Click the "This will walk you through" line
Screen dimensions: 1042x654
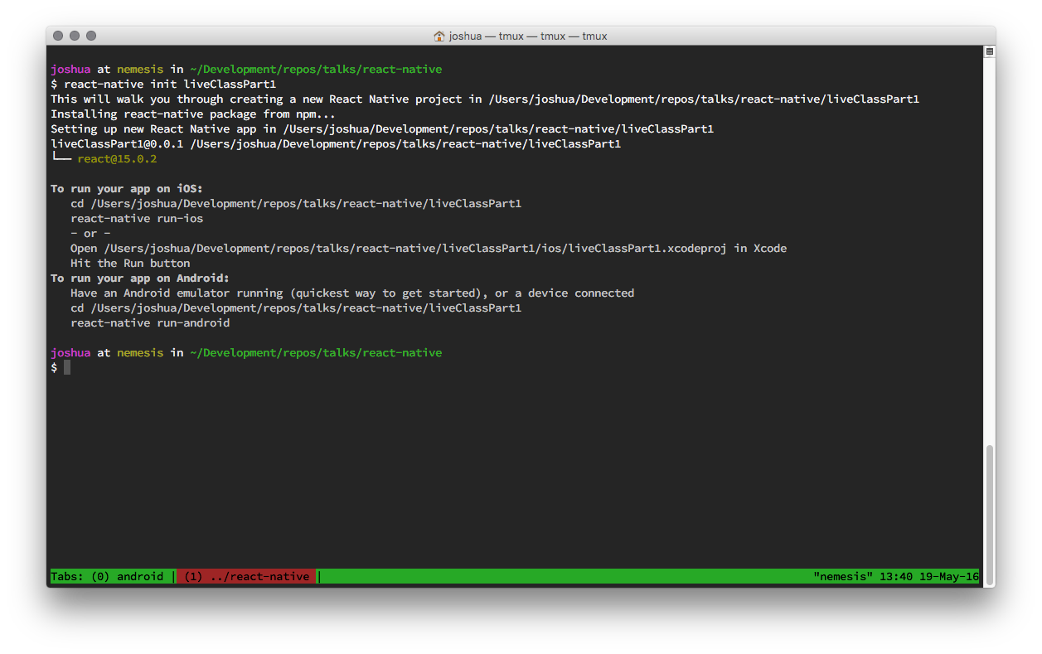coord(485,99)
